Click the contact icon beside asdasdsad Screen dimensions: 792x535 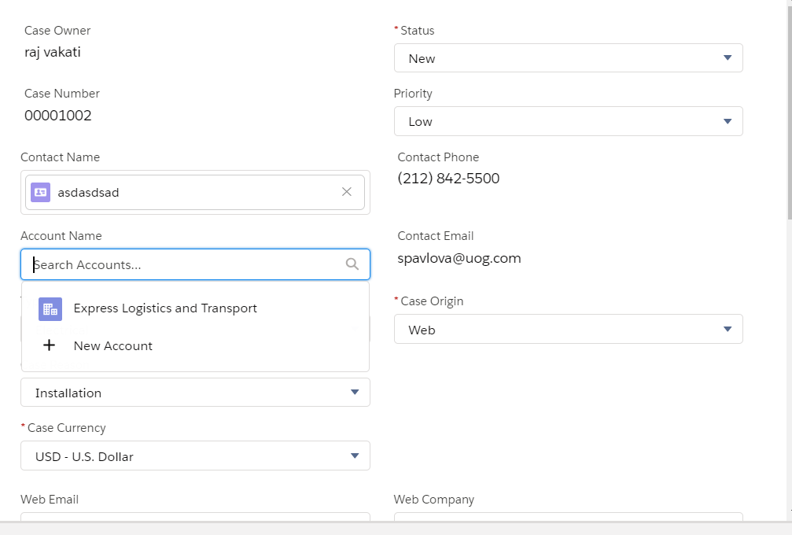[x=41, y=192]
